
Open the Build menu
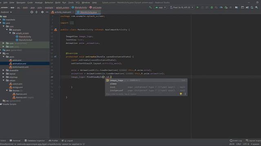coord(58,2)
